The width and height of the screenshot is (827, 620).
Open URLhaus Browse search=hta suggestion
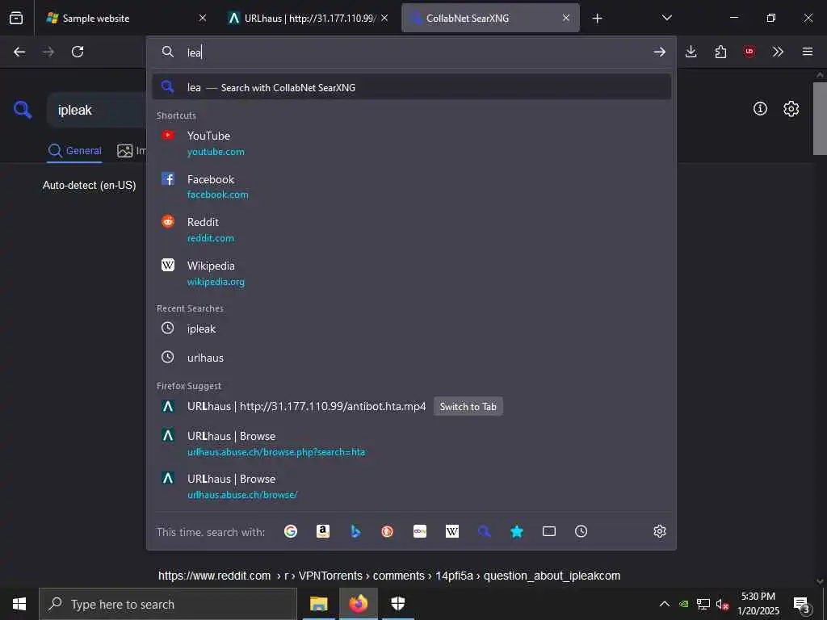411,443
